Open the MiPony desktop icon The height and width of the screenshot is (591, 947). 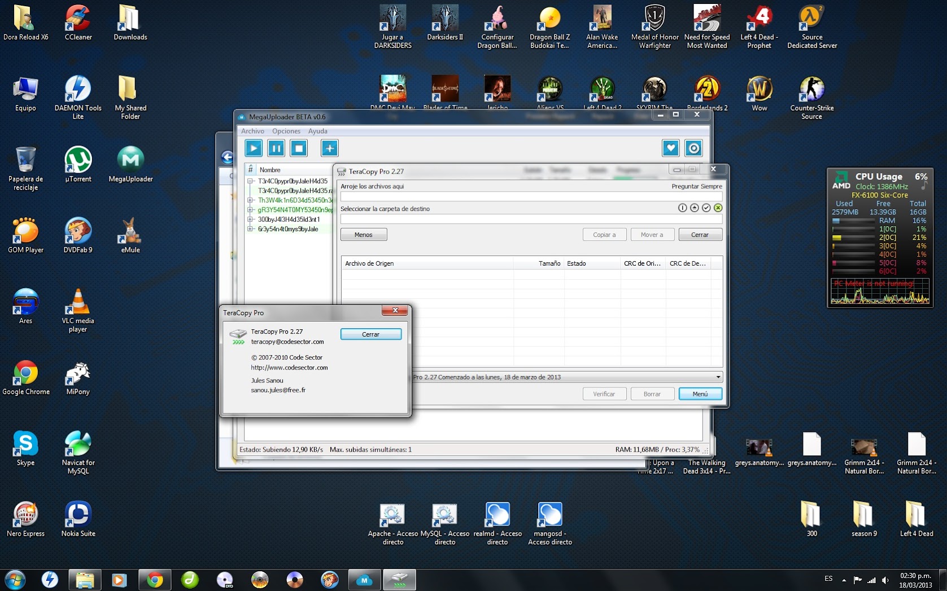[78, 377]
